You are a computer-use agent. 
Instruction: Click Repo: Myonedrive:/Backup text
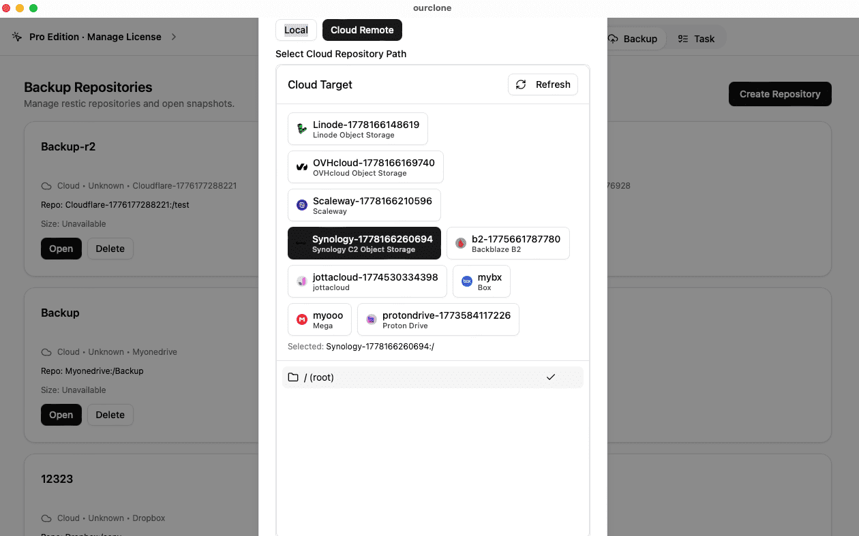pyautogui.click(x=92, y=371)
